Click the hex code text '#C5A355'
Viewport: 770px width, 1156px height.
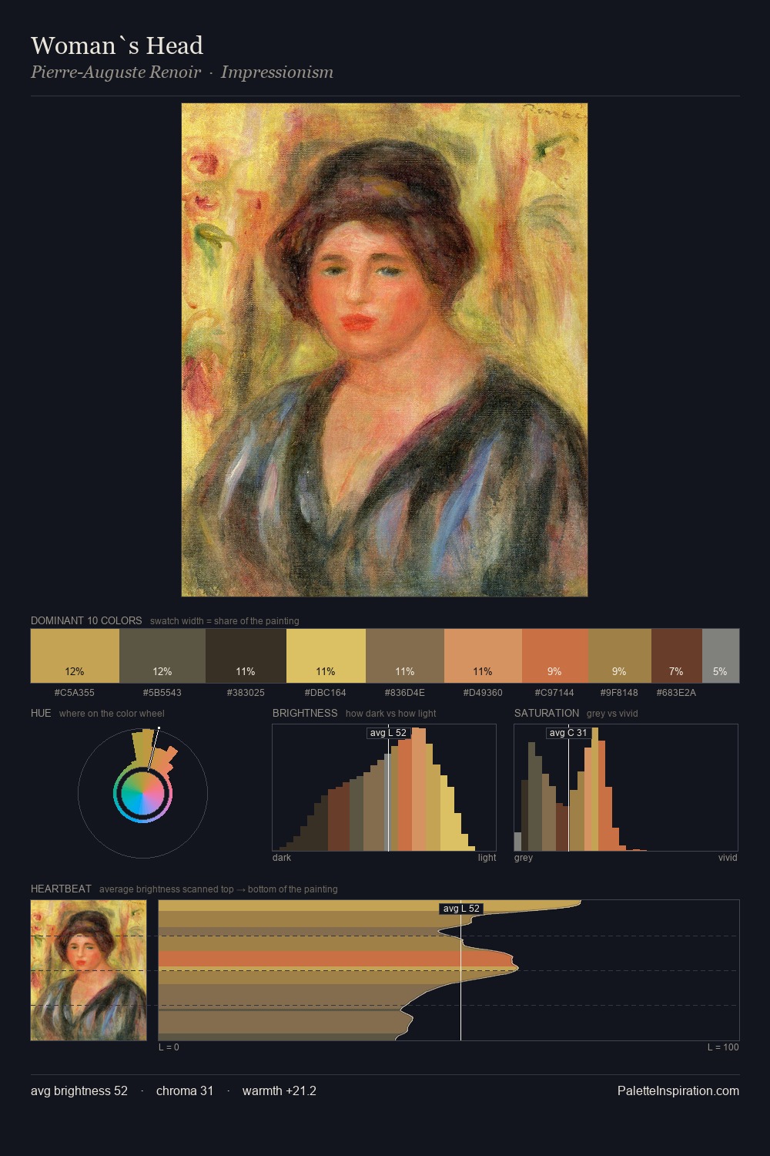point(75,693)
